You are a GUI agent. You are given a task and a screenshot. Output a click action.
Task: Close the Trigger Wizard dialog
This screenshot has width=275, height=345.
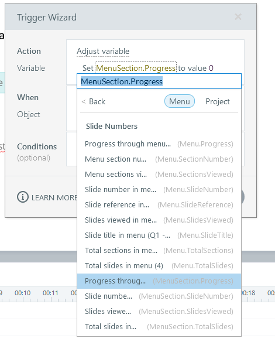coord(238,17)
